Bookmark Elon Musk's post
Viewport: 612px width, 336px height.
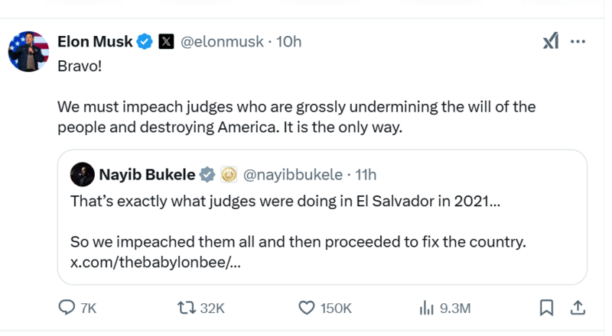pyautogui.click(x=546, y=307)
